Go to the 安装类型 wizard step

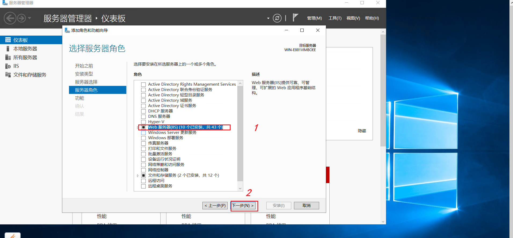click(x=84, y=74)
